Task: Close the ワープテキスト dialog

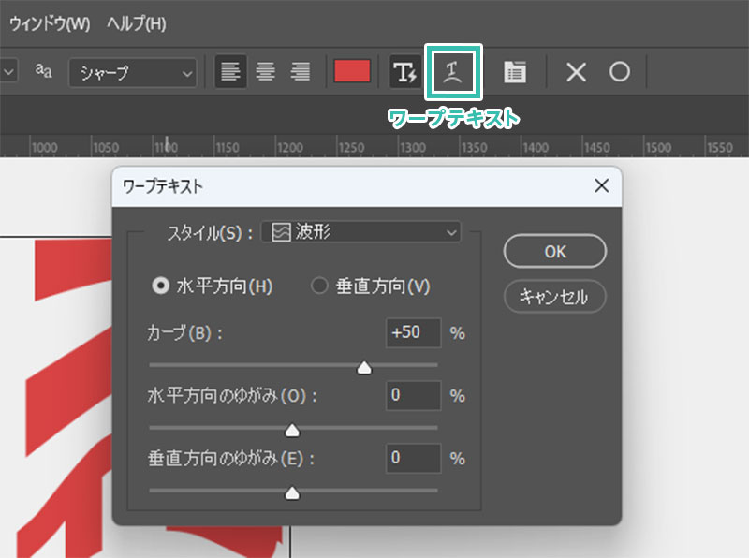Action: click(601, 185)
